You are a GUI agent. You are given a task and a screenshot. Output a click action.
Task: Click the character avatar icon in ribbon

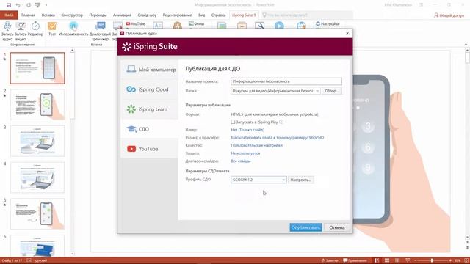tap(178, 26)
